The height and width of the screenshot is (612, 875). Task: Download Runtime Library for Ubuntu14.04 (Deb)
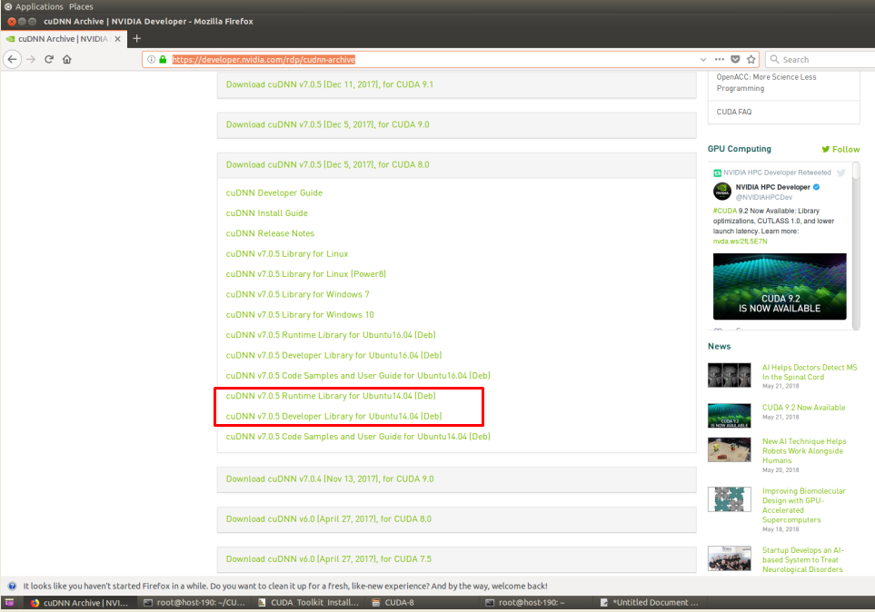[331, 396]
